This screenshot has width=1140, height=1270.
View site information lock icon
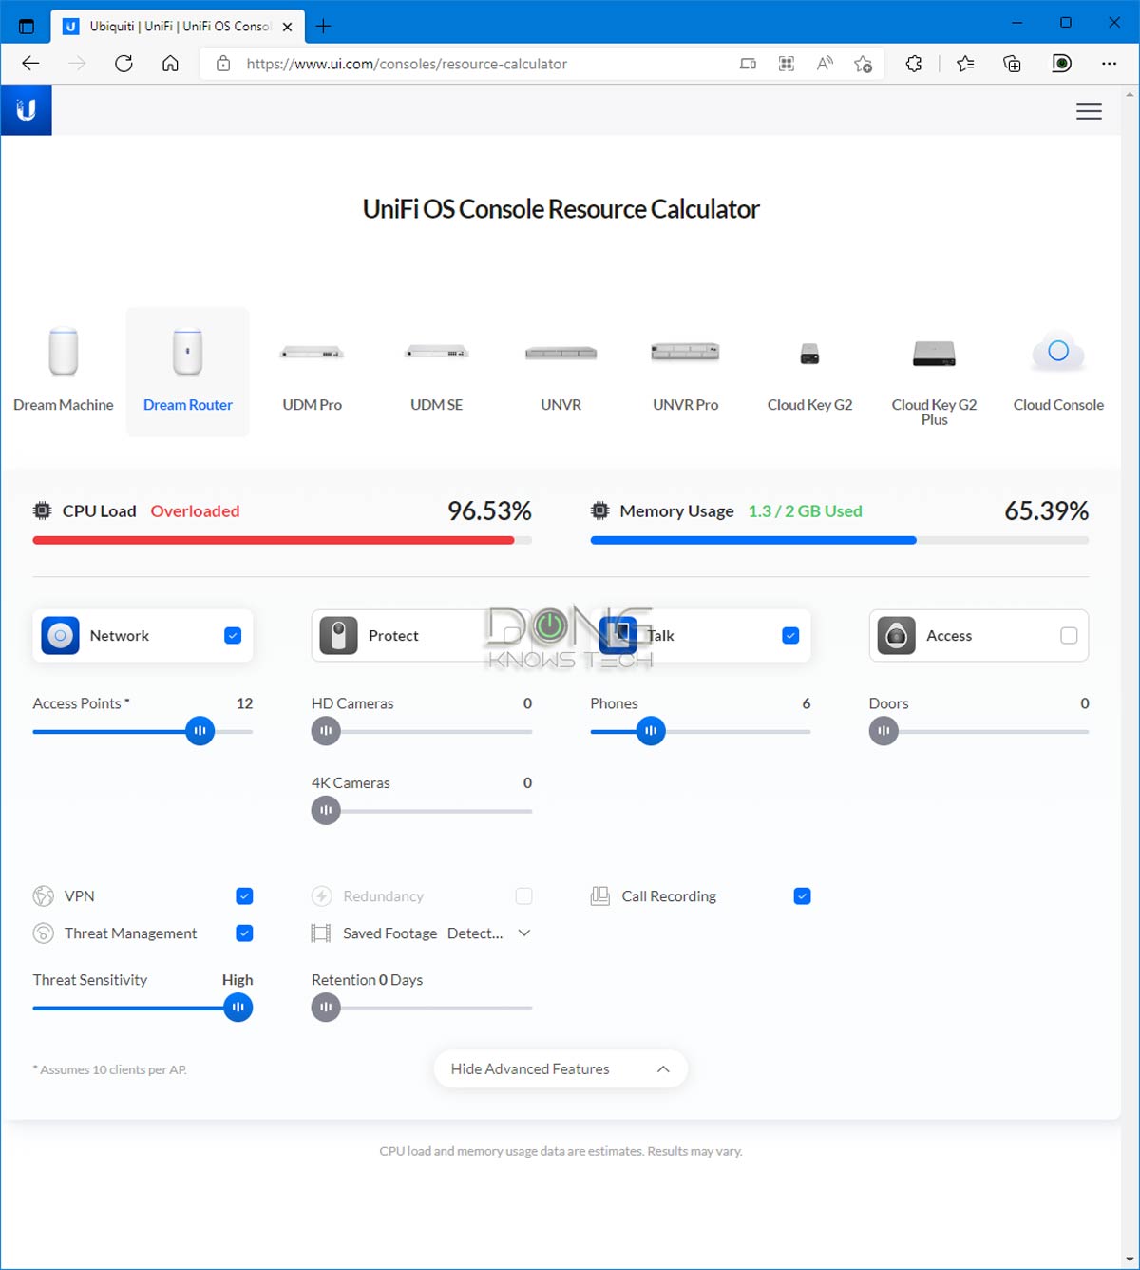point(223,64)
